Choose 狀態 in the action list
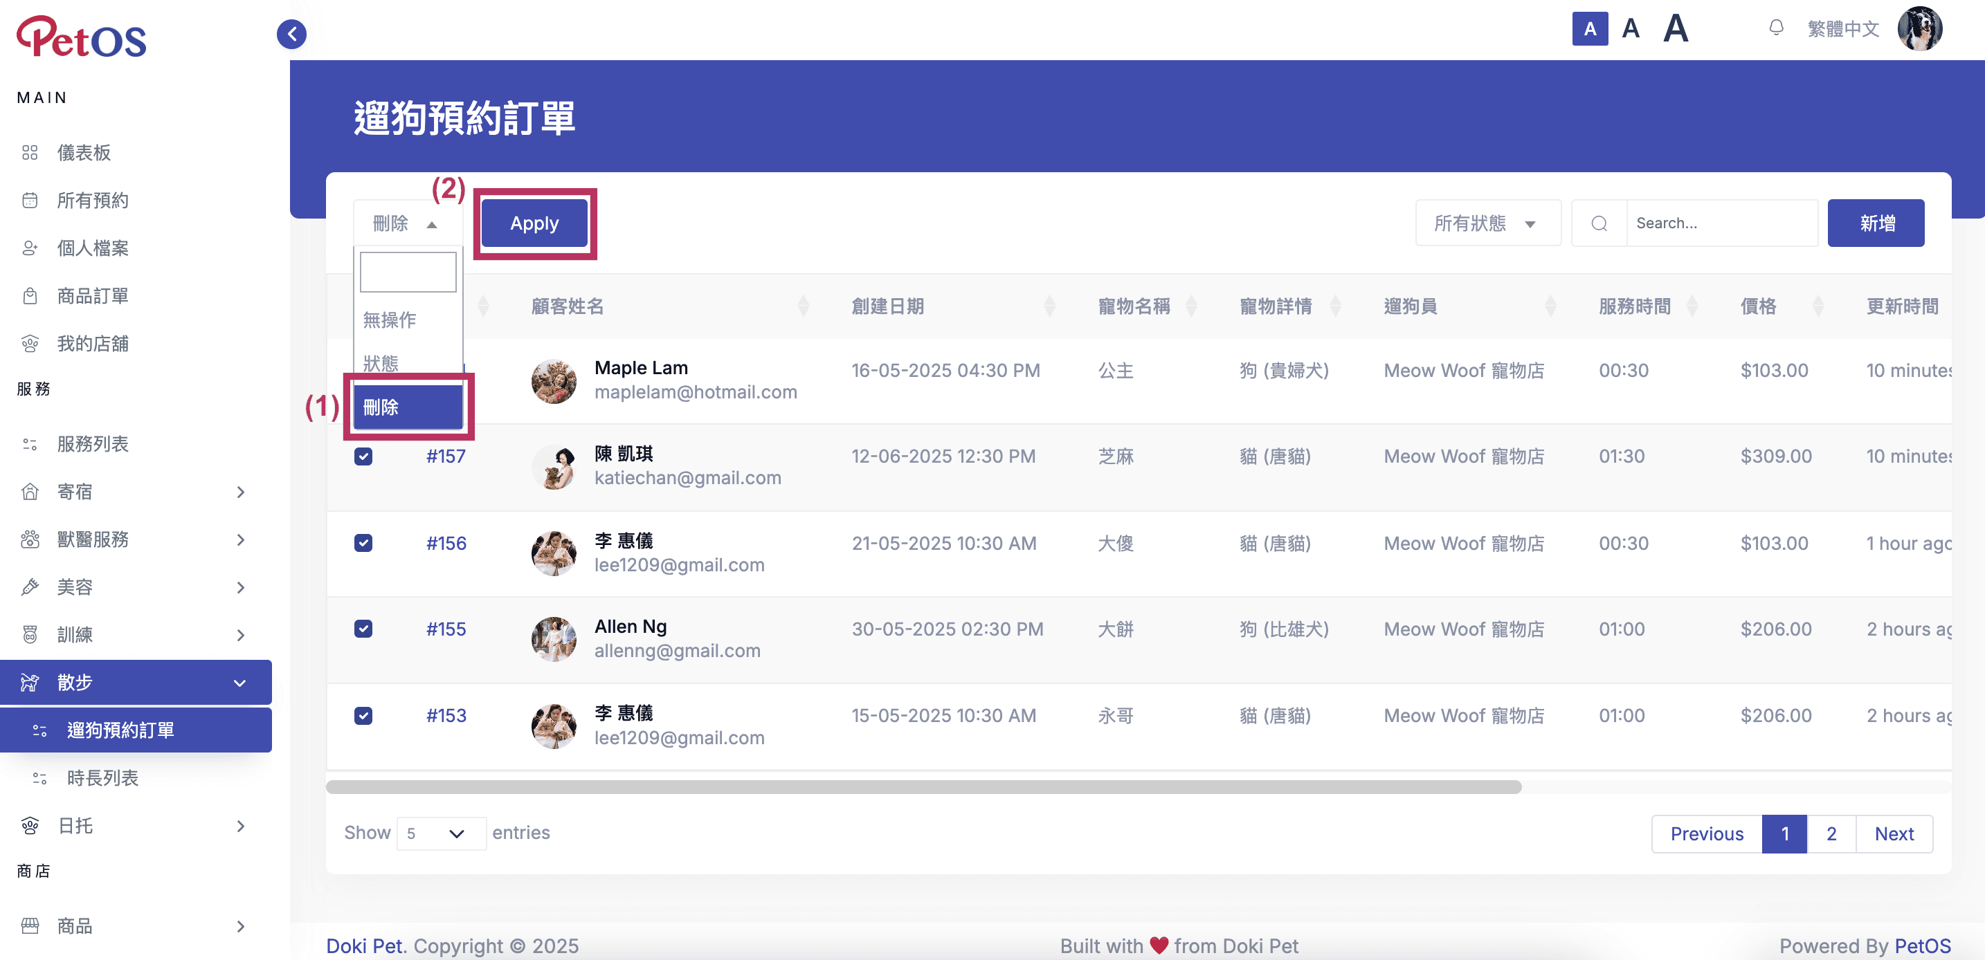1985x960 pixels. pyautogui.click(x=408, y=362)
